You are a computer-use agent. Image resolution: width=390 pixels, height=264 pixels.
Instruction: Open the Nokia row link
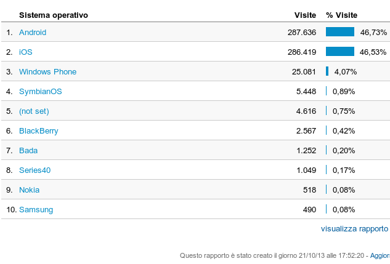[29, 190]
